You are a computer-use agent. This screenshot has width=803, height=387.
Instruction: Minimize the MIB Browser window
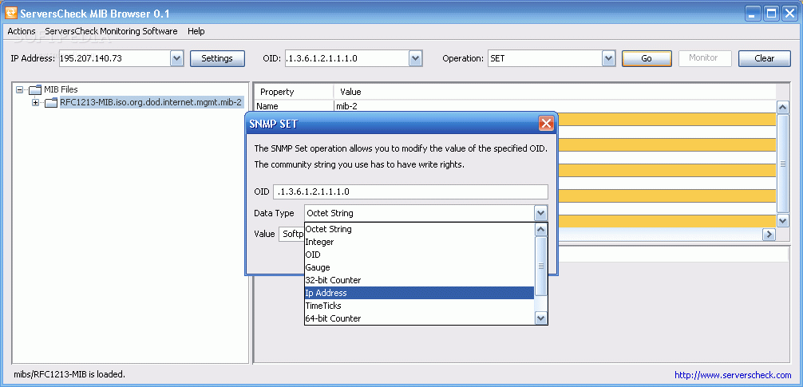[753, 14]
